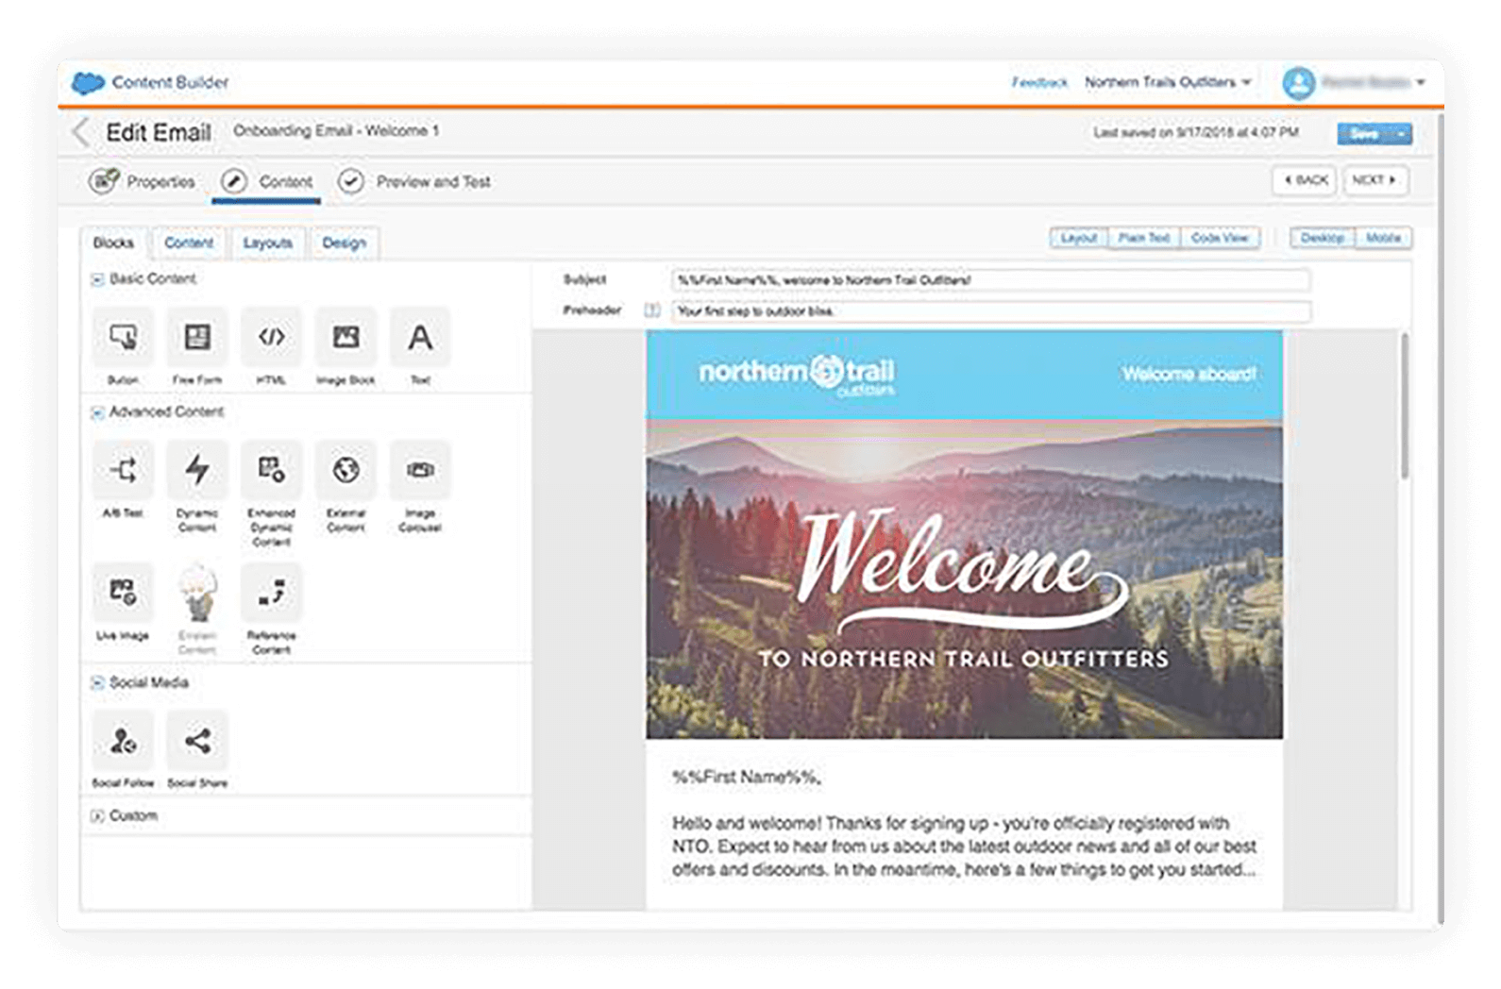Select the Free Form content block
Viewport: 1501px width, 989px height.
[x=197, y=338]
